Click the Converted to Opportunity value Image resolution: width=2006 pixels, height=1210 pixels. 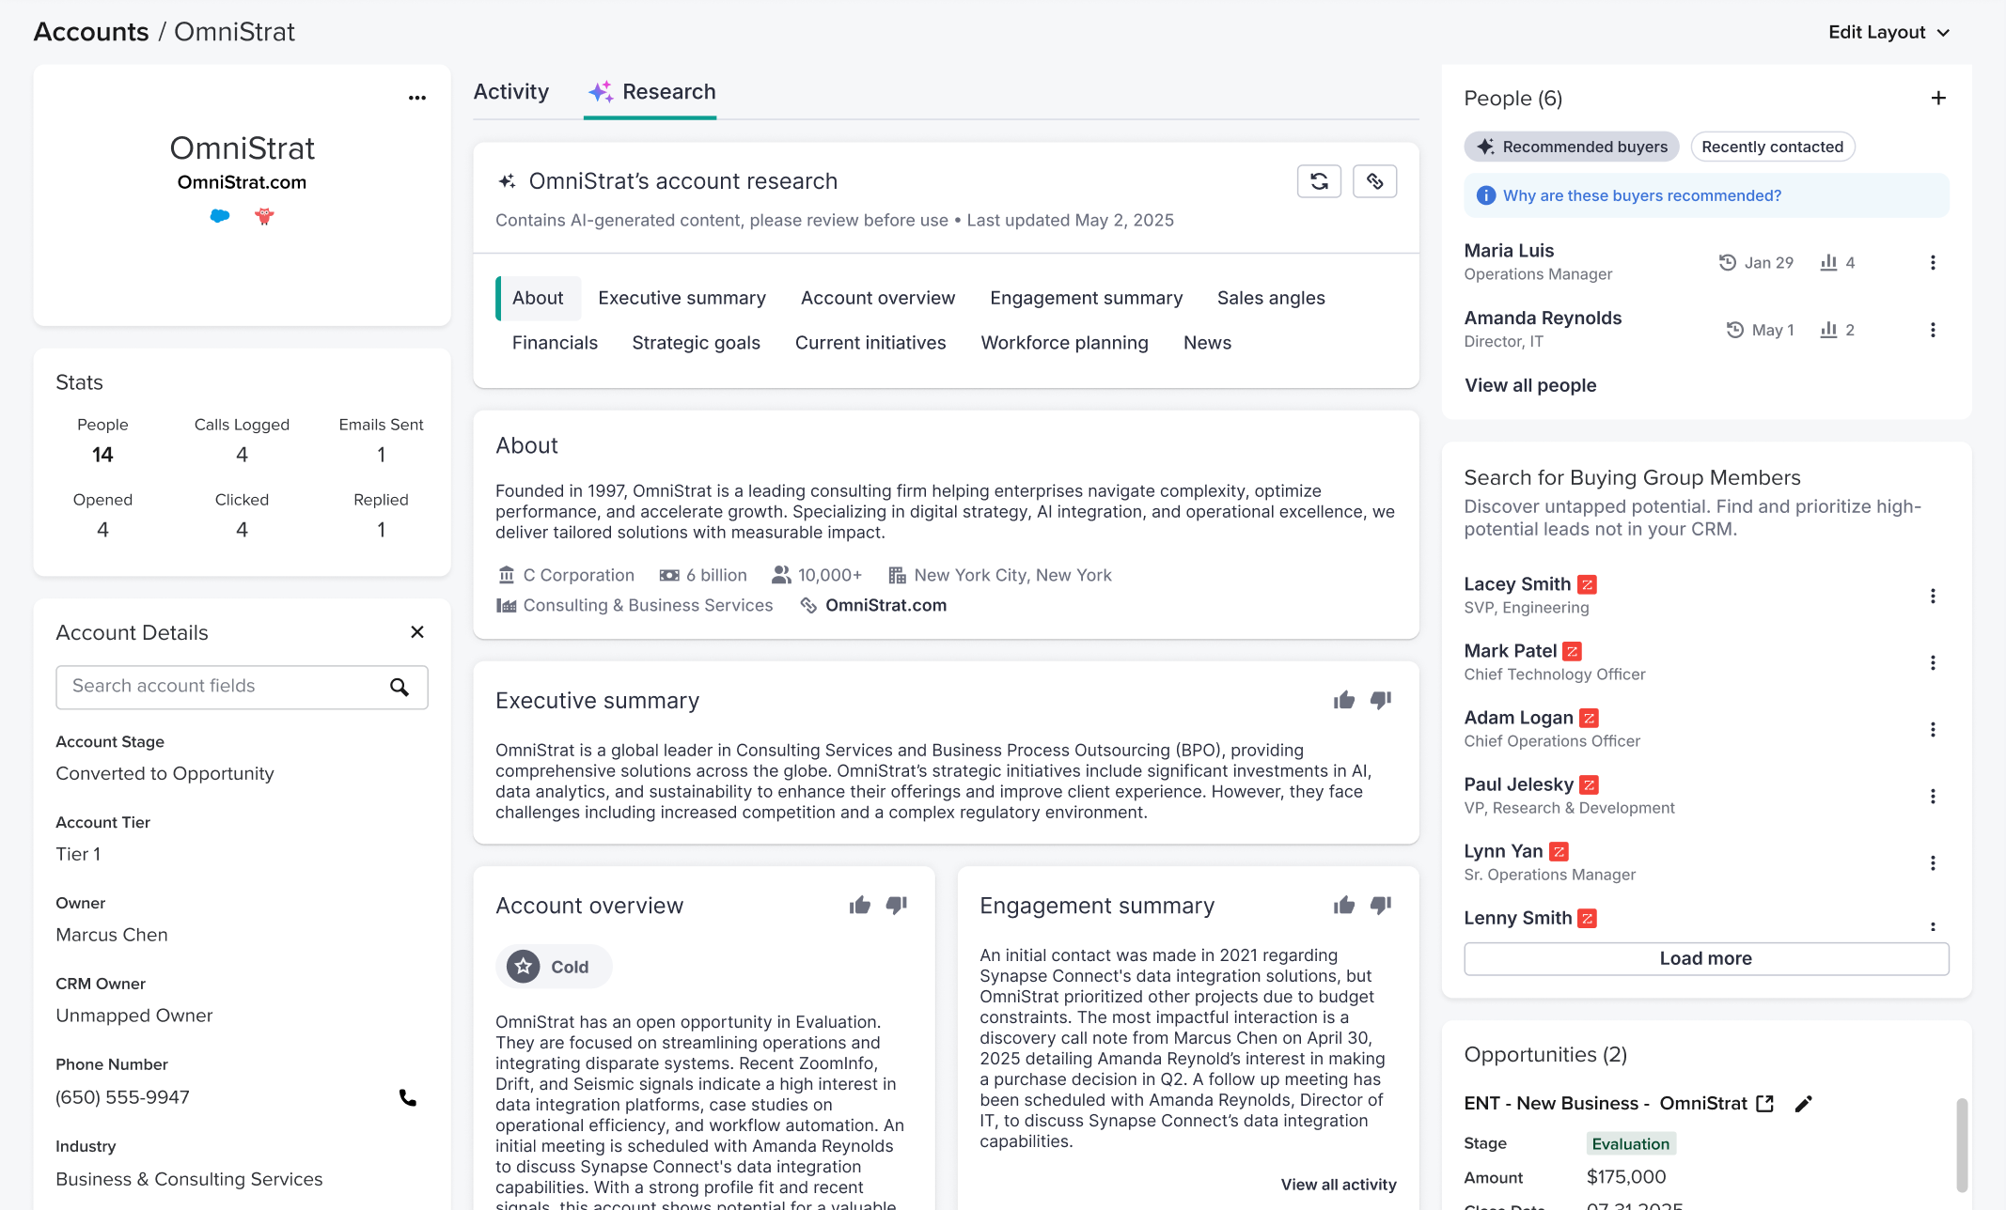[x=165, y=774]
